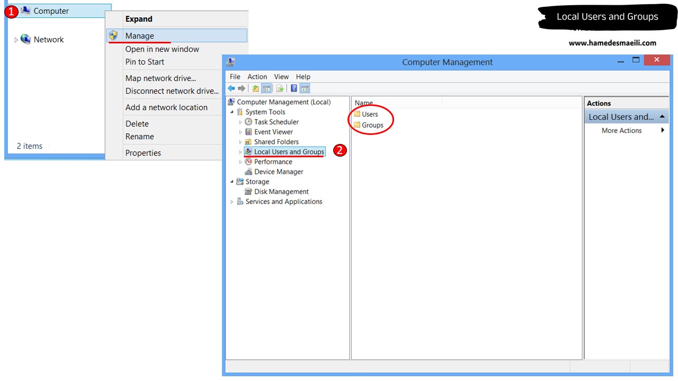
Task: Collapse the System Tools tree node
Action: click(232, 112)
